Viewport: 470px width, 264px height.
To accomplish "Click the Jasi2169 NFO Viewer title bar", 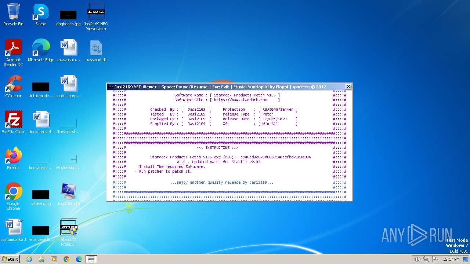I will coord(226,87).
